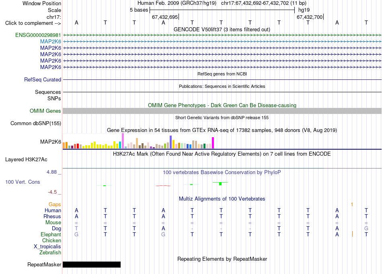Click the Dog species label

57,229
